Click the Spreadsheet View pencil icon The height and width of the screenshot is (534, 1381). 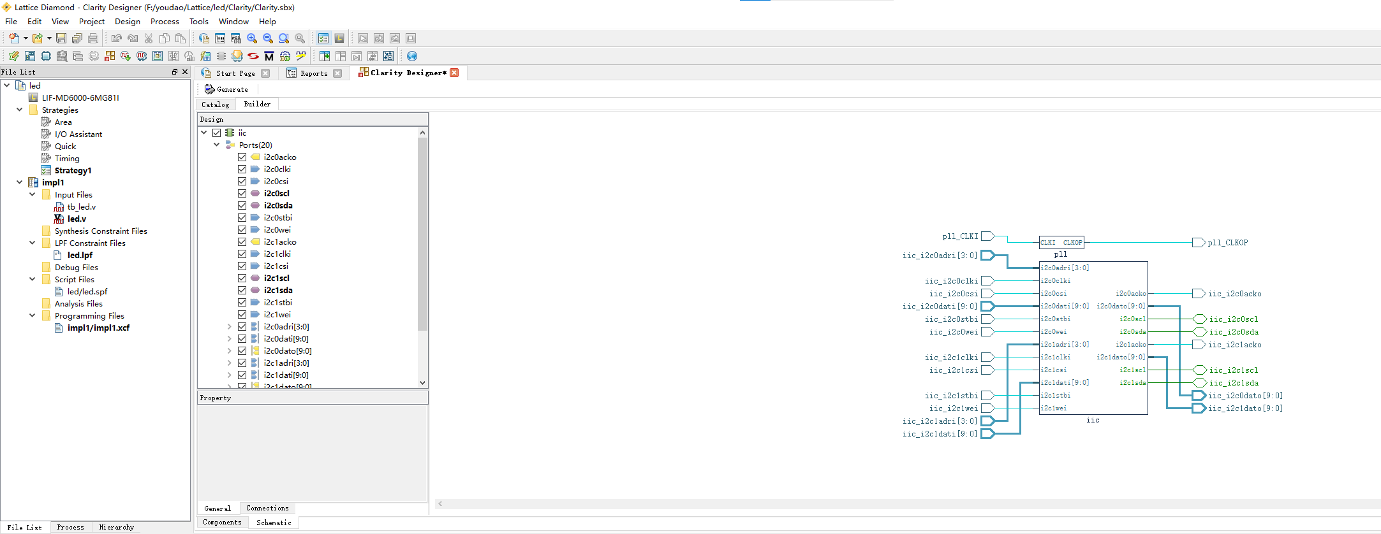pos(14,56)
